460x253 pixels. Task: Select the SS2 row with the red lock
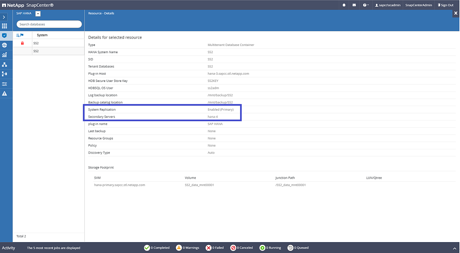(49, 43)
